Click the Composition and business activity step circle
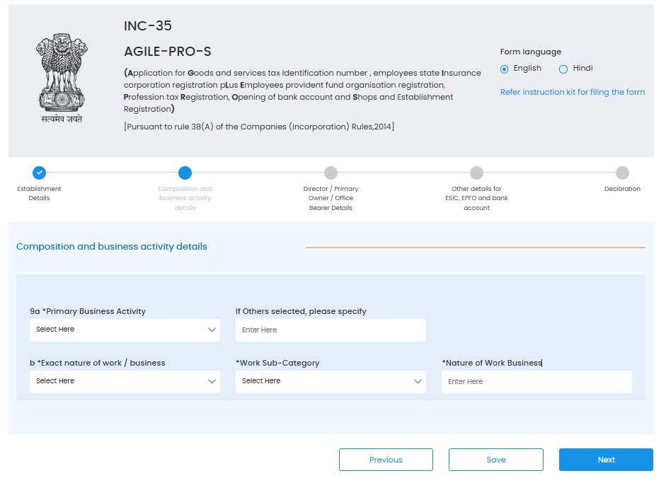The image size is (666, 483). coord(185,173)
